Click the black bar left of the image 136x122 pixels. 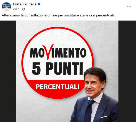point(8,71)
